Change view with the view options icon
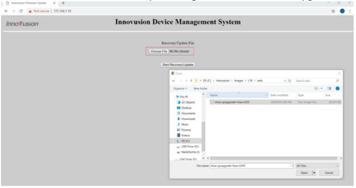Image resolution: width=356 pixels, height=188 pixels. click(x=316, y=88)
